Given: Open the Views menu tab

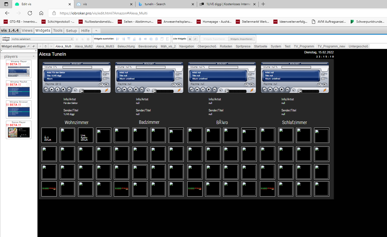Looking at the screenshot, I should click(27, 30).
